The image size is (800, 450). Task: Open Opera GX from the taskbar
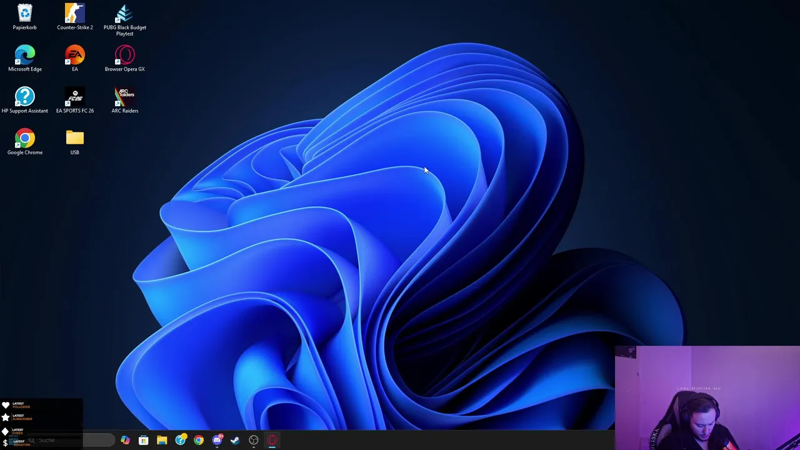[272, 440]
